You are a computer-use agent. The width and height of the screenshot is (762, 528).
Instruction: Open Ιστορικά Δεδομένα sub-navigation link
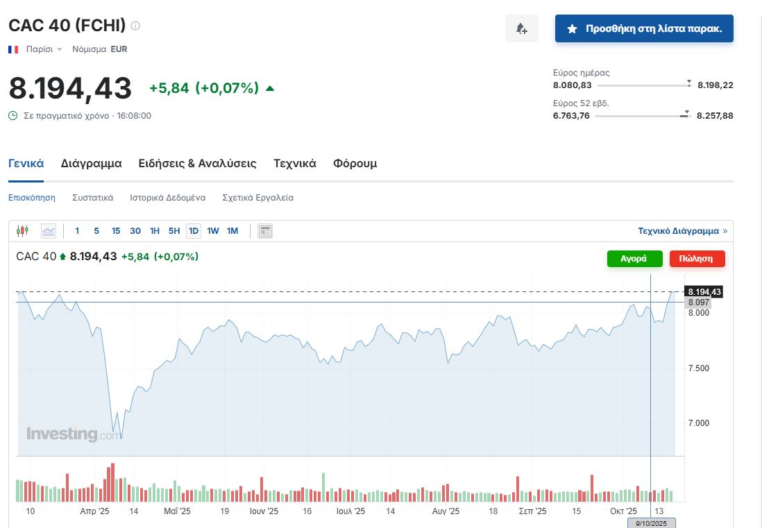pos(167,198)
